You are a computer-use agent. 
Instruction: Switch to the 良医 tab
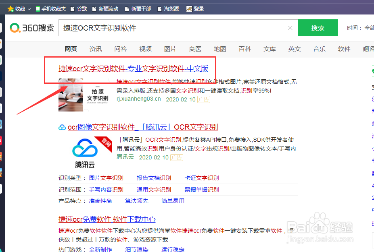[x=195, y=49]
